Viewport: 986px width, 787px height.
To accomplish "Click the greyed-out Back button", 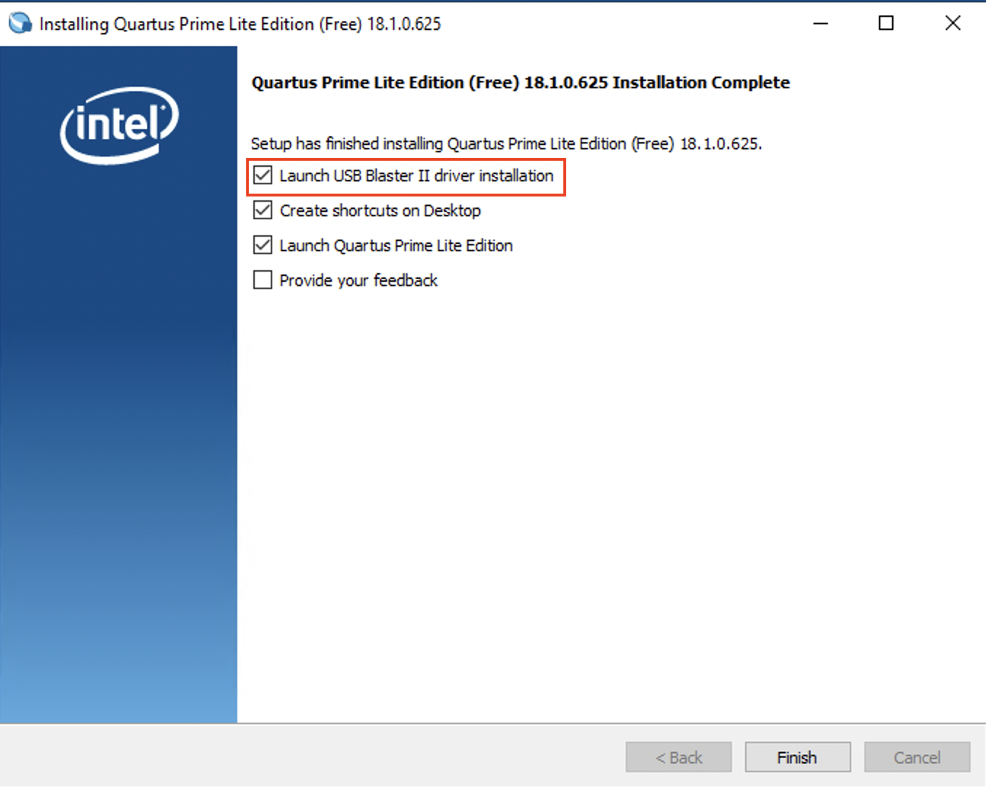I will [678, 757].
